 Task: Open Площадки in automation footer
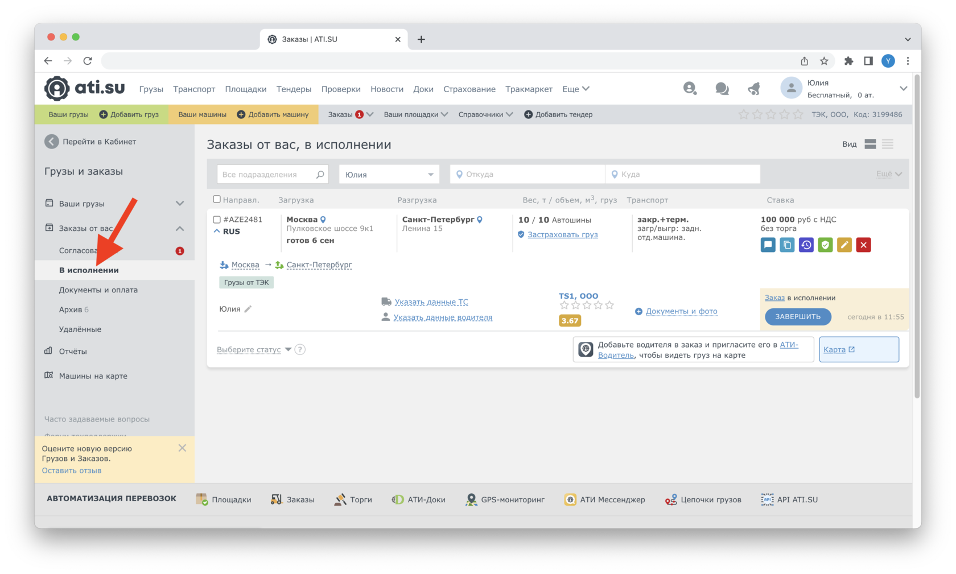(224, 499)
